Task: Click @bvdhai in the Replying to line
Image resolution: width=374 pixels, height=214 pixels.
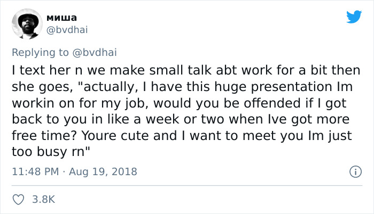Action: (93, 52)
